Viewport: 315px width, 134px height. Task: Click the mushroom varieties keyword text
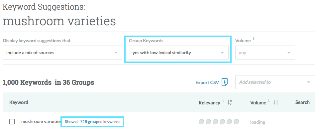(x=41, y=122)
